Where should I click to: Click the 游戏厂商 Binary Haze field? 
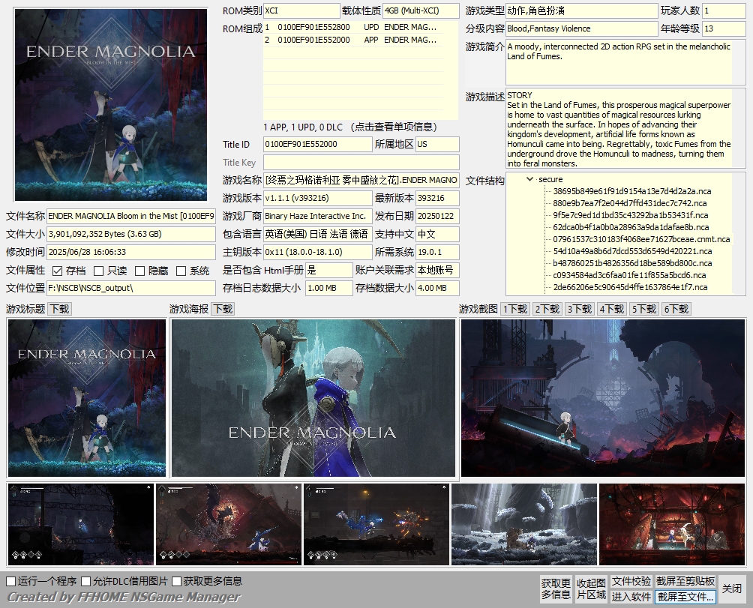pos(317,217)
